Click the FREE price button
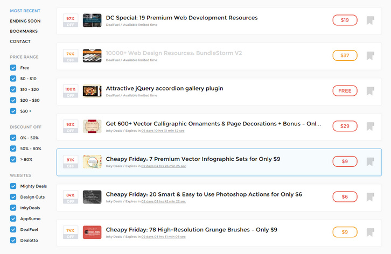The height and width of the screenshot is (254, 391). tap(345, 91)
